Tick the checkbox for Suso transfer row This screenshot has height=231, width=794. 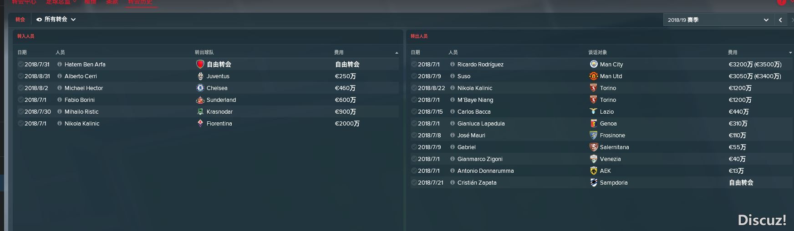(x=414, y=76)
